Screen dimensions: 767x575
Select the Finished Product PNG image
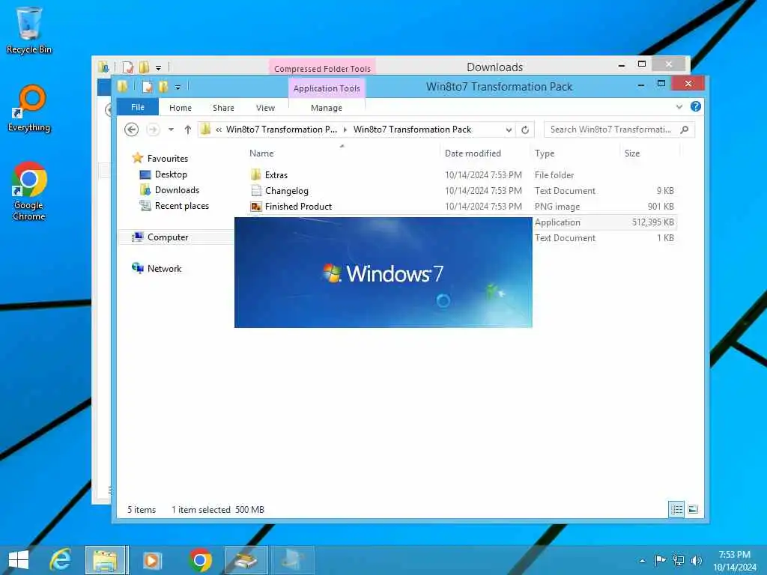pyautogui.click(x=298, y=207)
